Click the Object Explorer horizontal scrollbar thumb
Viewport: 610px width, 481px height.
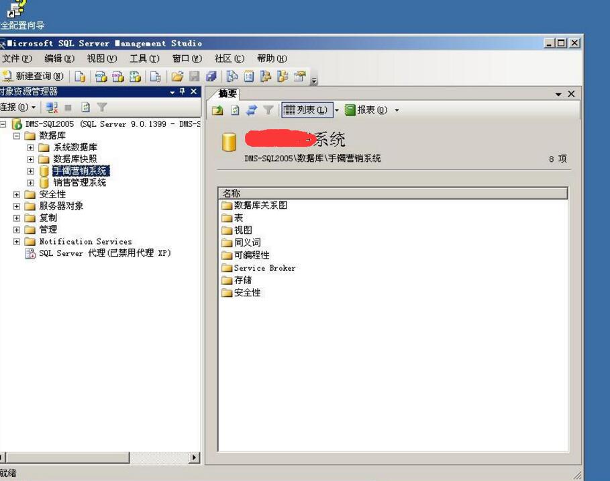pyautogui.click(x=67, y=457)
